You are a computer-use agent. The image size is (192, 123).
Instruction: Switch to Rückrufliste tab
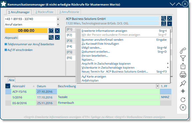tap(44, 12)
